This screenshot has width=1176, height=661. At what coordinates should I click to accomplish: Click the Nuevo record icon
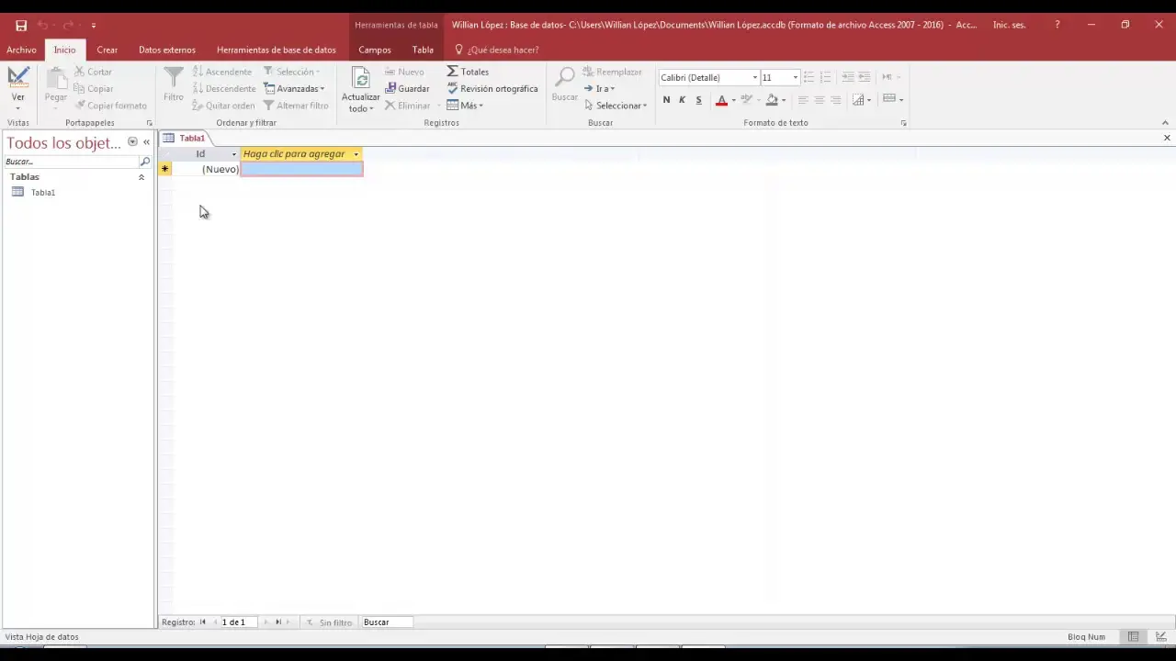[390, 72]
